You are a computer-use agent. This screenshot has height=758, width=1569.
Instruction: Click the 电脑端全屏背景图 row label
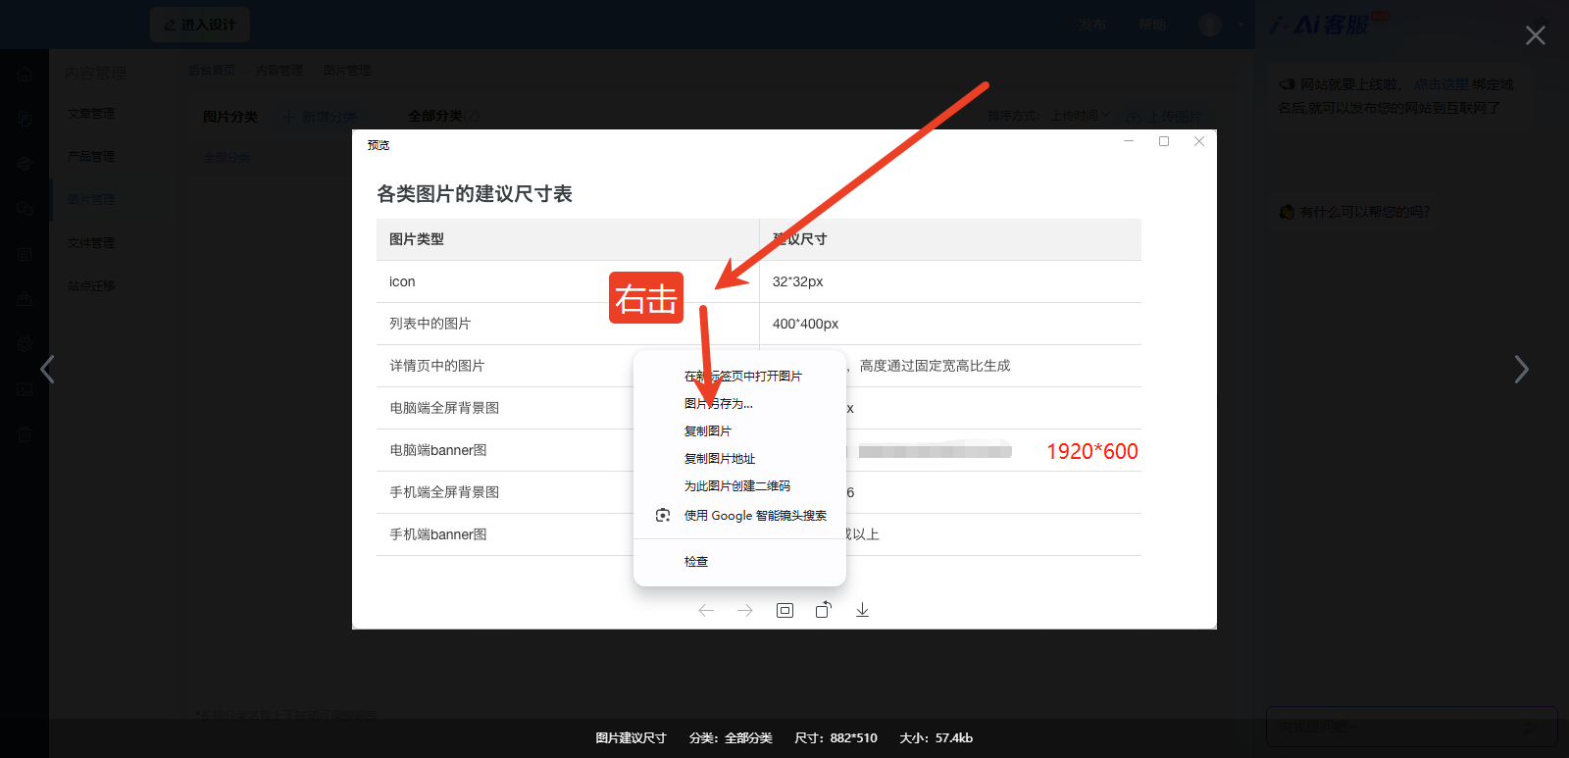pyautogui.click(x=444, y=408)
